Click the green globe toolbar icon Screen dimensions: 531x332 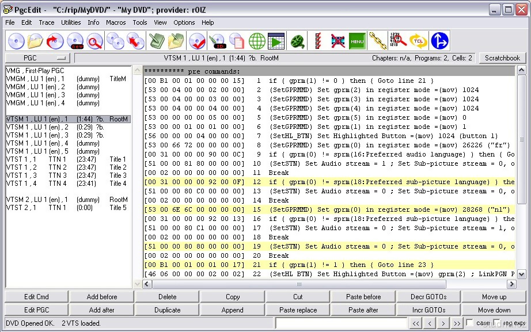[x=257, y=41]
